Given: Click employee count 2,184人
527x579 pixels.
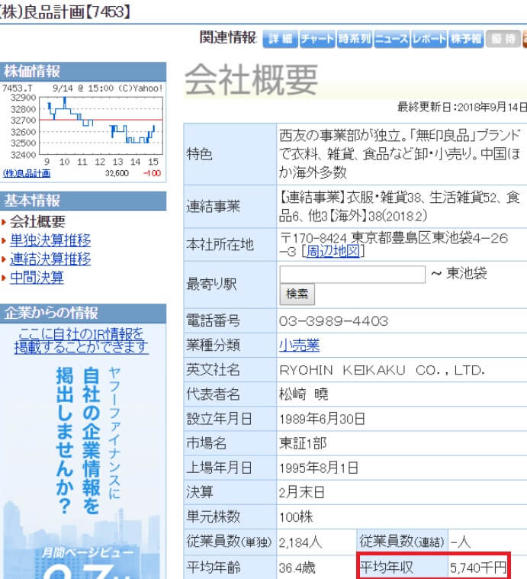Looking at the screenshot, I should point(300,542).
